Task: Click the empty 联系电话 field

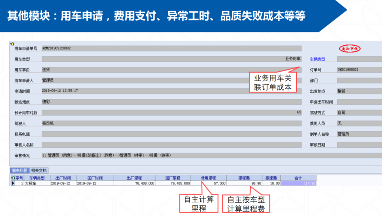Action: tap(171, 134)
